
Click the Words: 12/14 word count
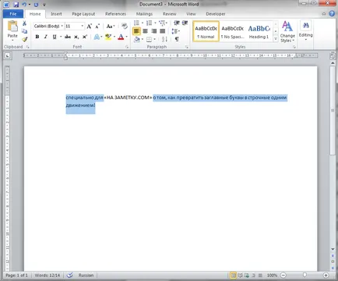point(48,275)
